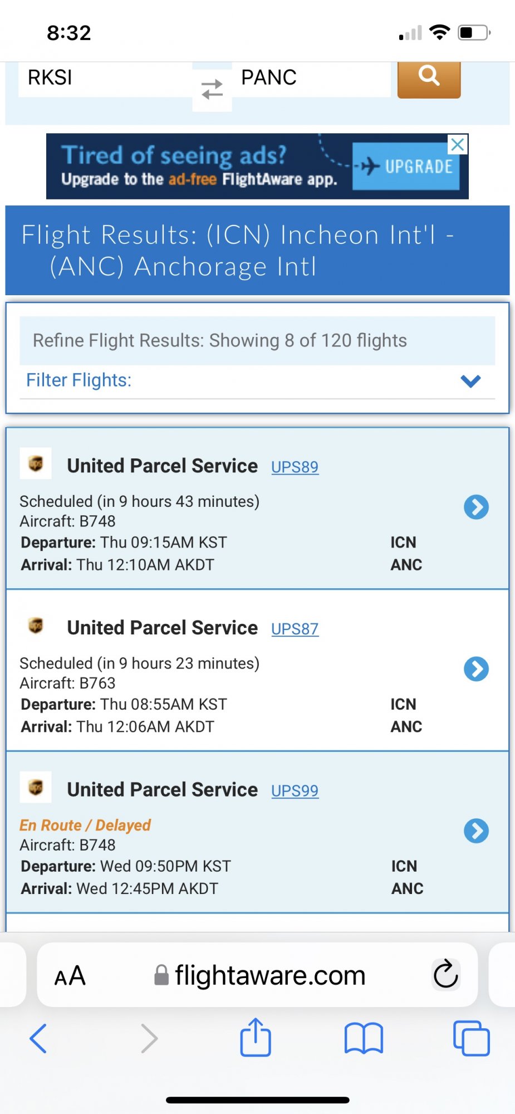
Task: Open the UPS99 flight link
Action: (x=295, y=791)
